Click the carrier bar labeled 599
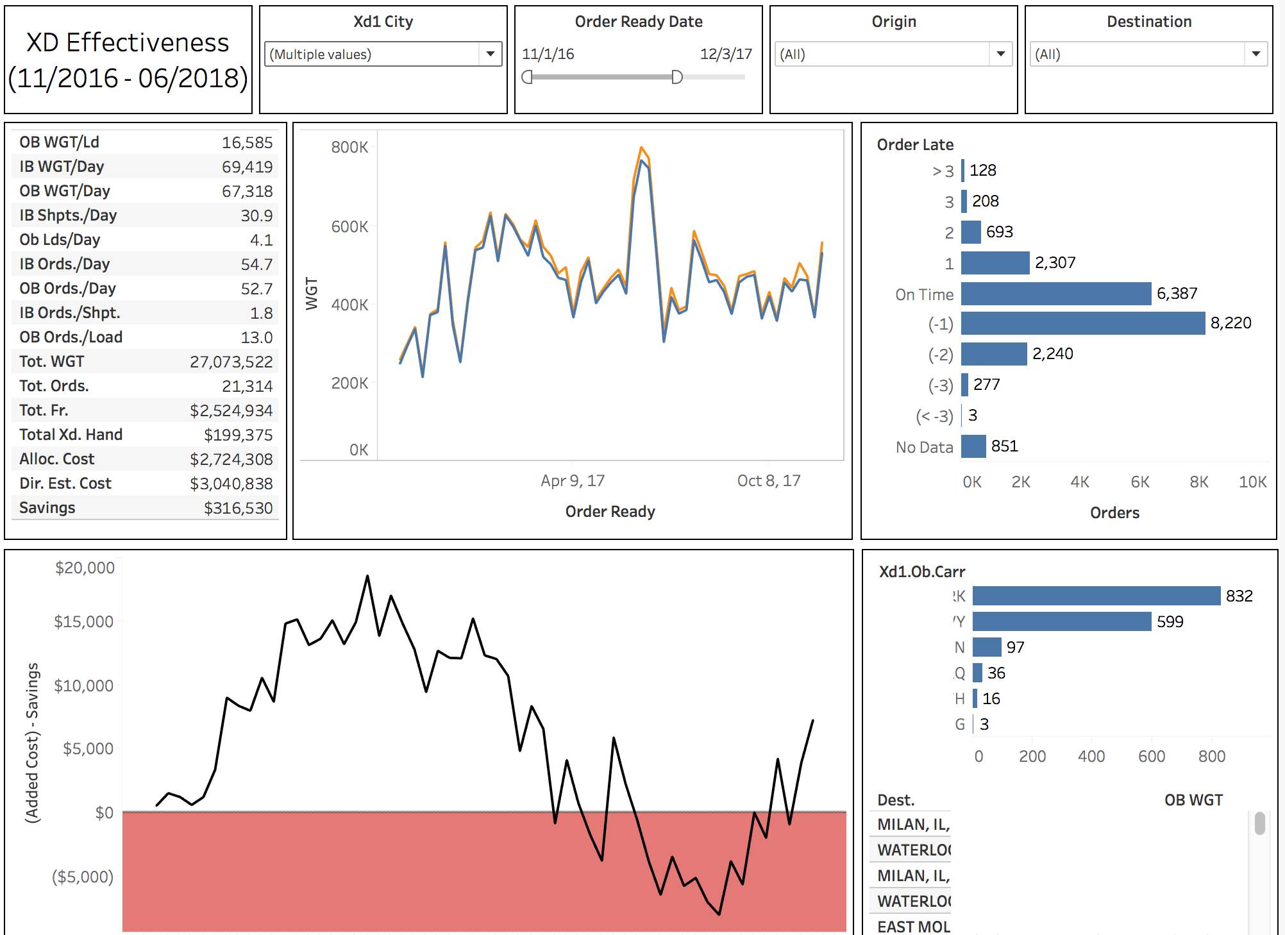This screenshot has width=1285, height=935. coord(1061,621)
